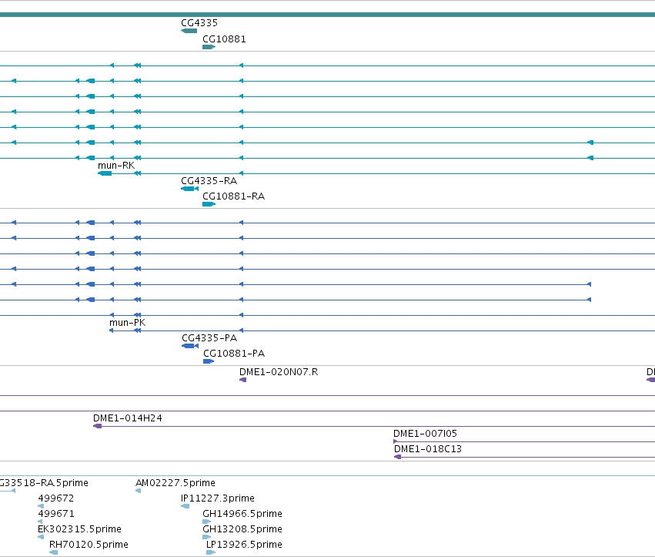Click the light blue glyph under IP11227.3prime
This screenshot has width=655, height=557.
[185, 506]
